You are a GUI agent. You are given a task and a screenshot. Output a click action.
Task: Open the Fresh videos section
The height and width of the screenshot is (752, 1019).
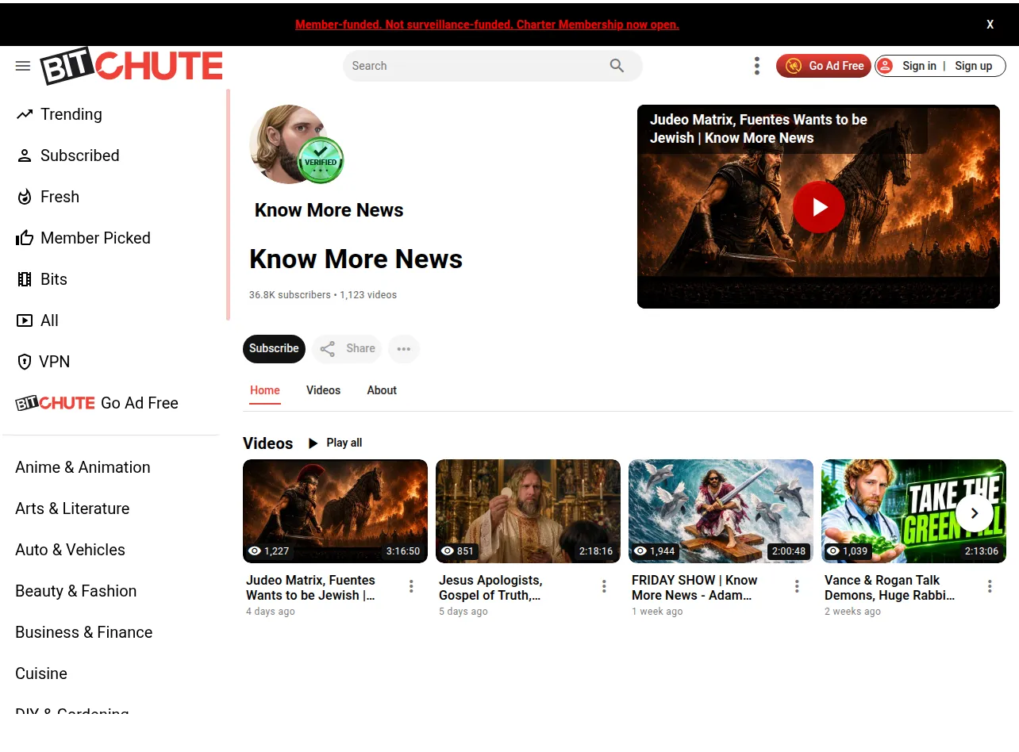48,197
